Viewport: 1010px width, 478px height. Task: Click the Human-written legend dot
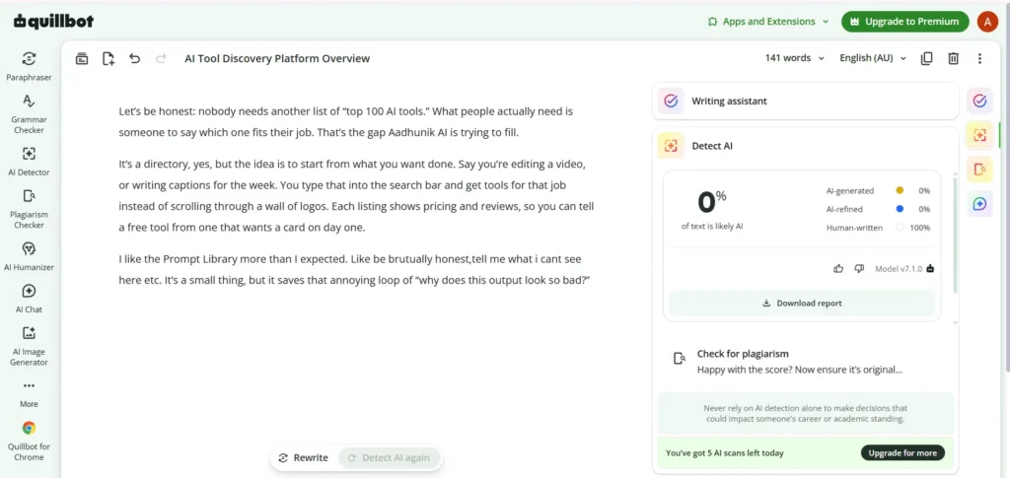click(900, 227)
